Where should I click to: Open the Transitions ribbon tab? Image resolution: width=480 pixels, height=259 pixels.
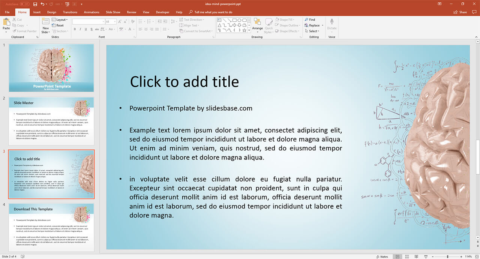click(70, 12)
